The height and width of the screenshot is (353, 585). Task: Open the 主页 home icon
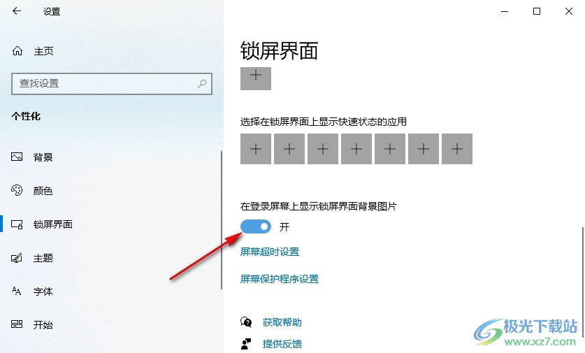pyautogui.click(x=17, y=51)
